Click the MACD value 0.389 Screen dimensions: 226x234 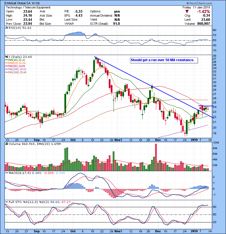[x=36, y=173]
